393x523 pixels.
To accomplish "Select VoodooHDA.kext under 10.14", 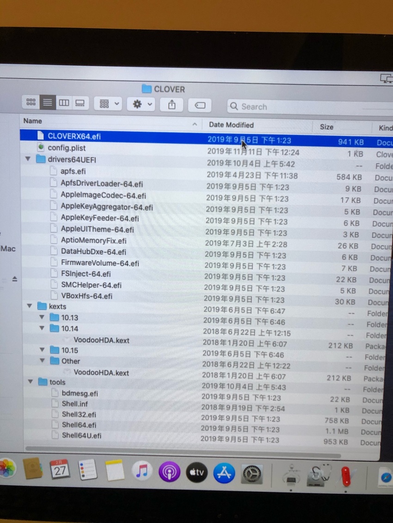I will (x=101, y=340).
